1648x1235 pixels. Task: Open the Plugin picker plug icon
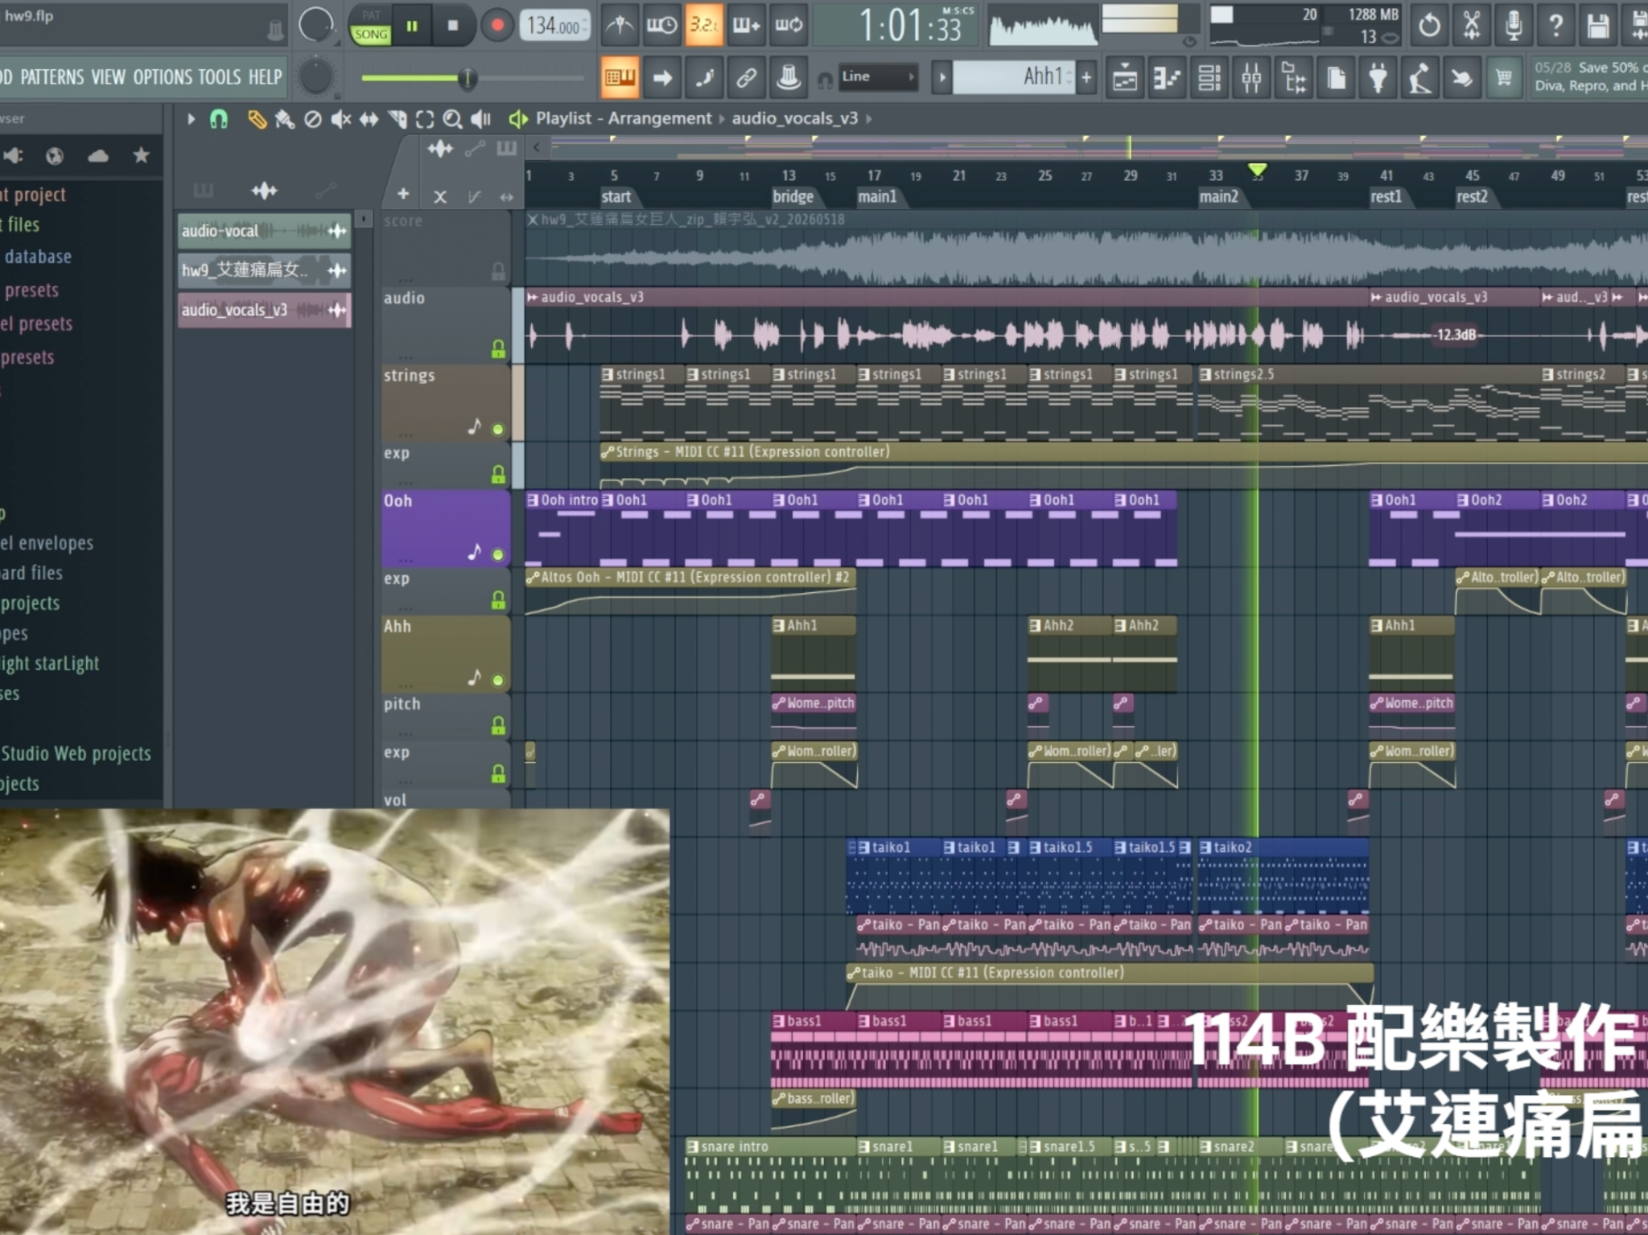1378,78
